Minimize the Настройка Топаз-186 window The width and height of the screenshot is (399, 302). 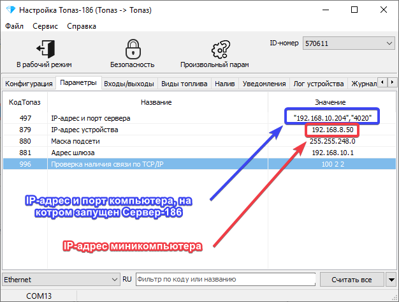point(326,10)
